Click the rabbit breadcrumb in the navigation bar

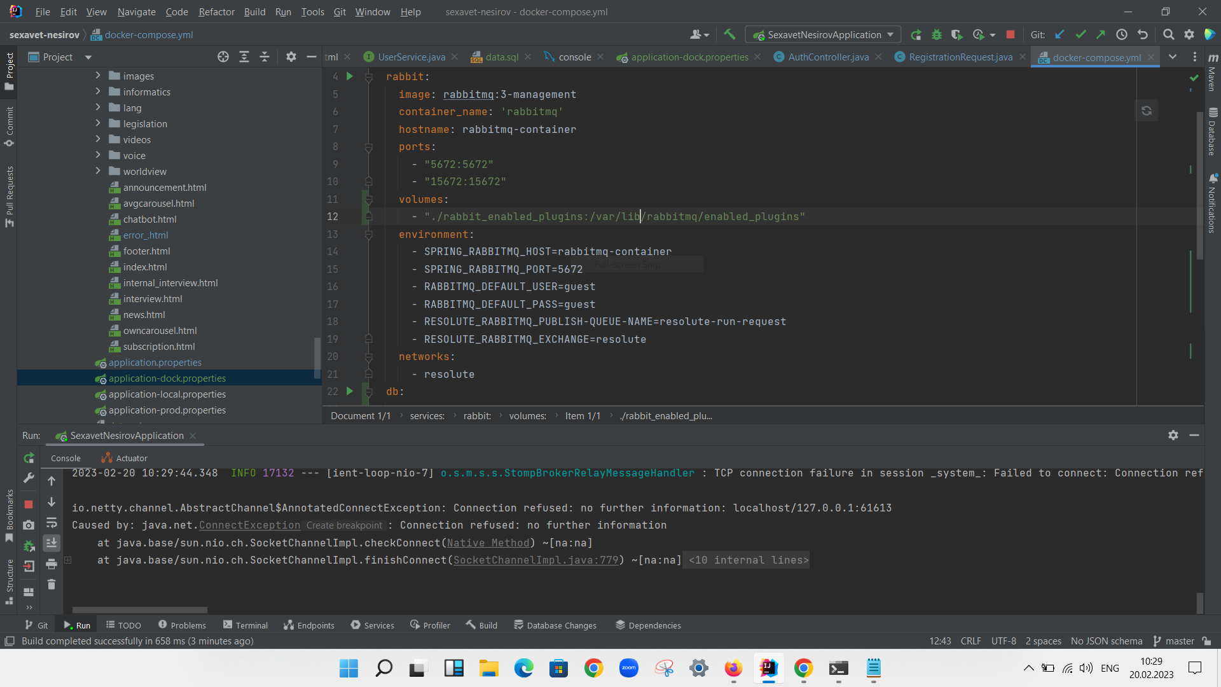pos(478,415)
